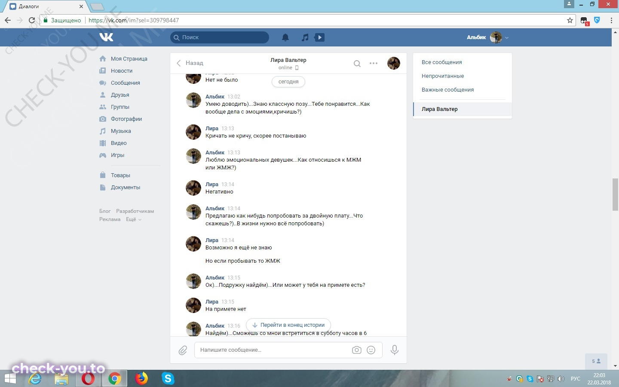Open the Лира Вальтер name in chat header
619x387 pixels.
(x=288, y=60)
